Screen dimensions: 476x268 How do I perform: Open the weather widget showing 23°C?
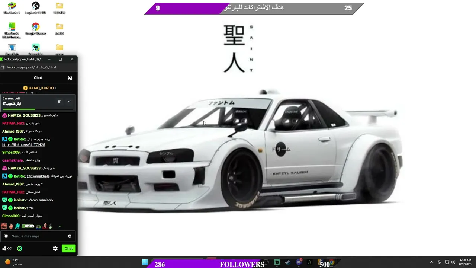click(13, 262)
